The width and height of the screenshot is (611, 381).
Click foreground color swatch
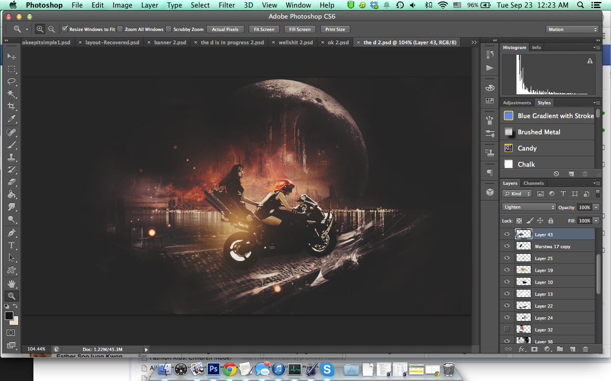pos(9,316)
